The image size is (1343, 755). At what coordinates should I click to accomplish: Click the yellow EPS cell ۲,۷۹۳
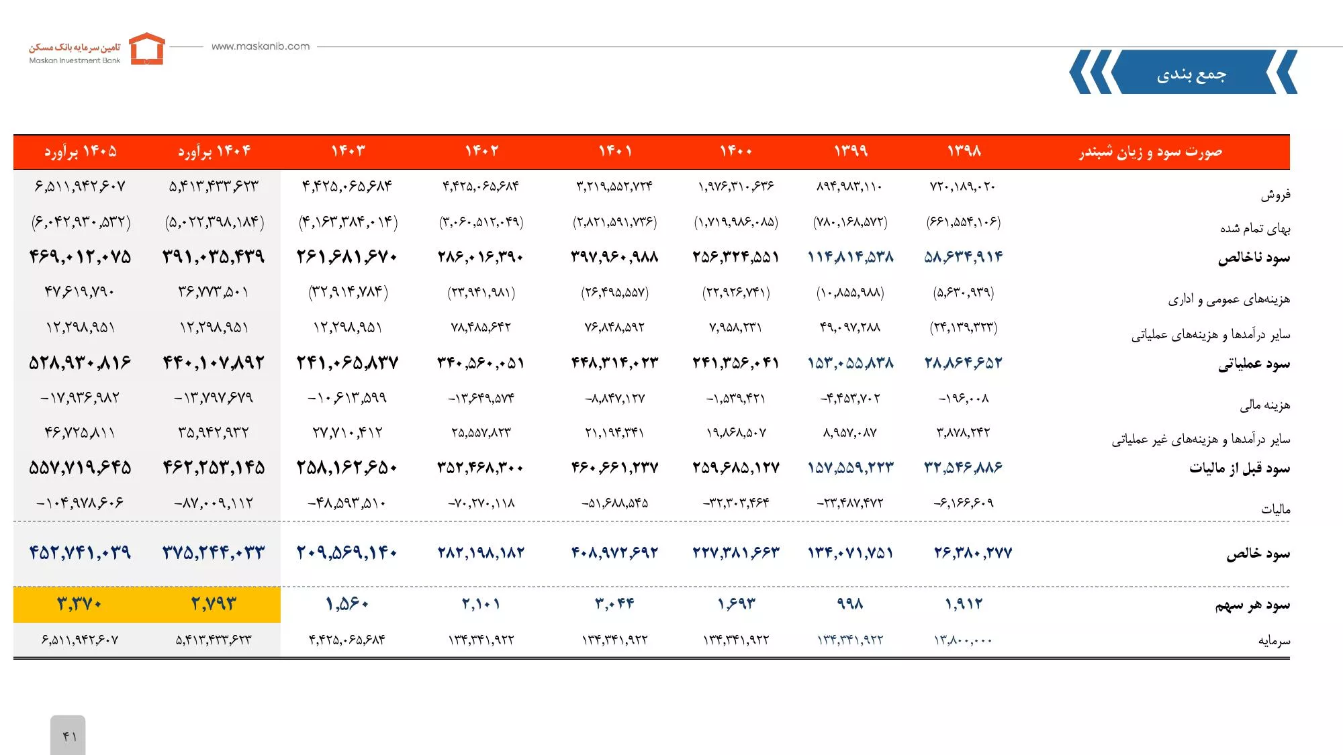click(214, 605)
